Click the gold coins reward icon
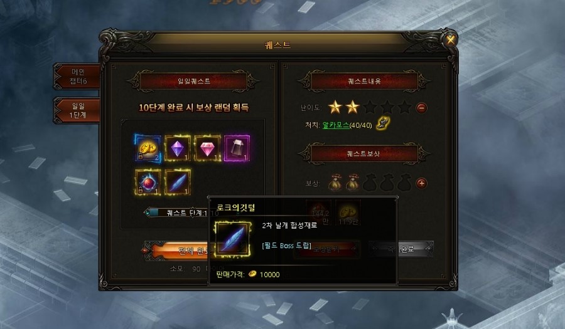This screenshot has height=329, width=565. coord(148,148)
